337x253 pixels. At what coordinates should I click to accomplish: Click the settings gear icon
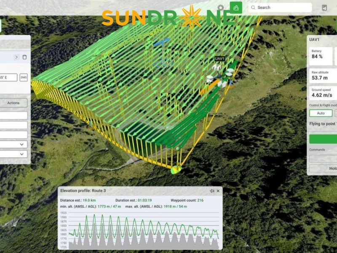pos(220,8)
